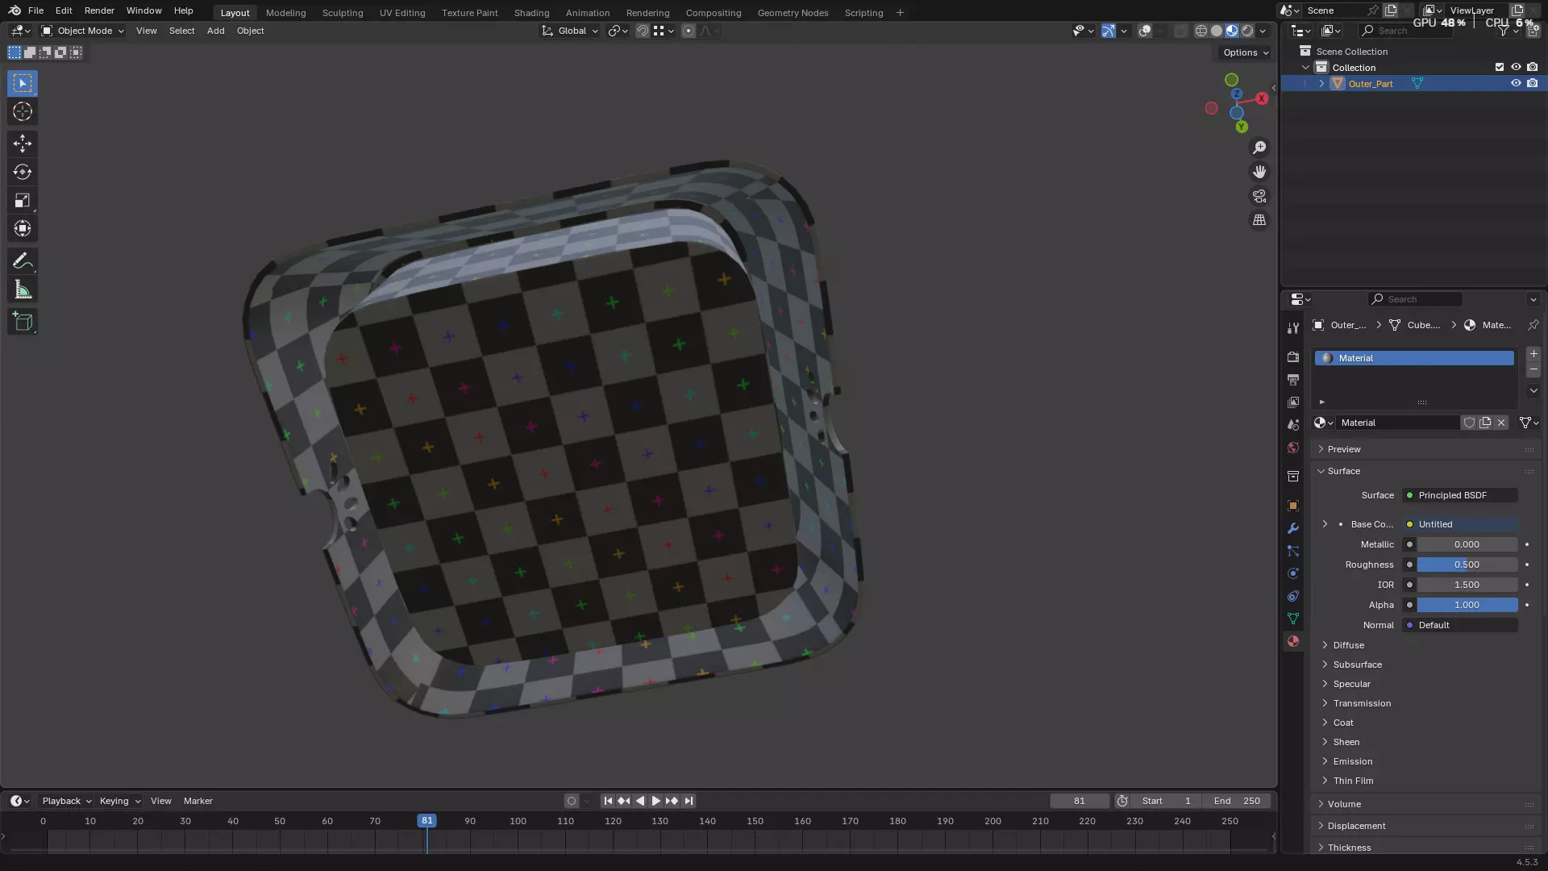
Task: Hide Outer_Part in viewport with eye icon
Action: pos(1516,84)
